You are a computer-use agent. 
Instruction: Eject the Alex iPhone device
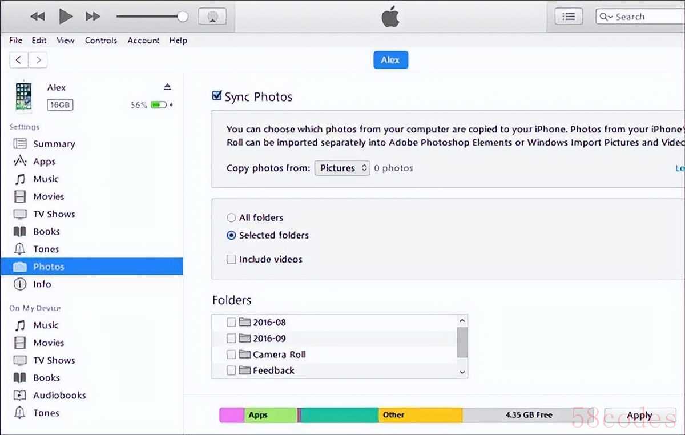tap(167, 87)
